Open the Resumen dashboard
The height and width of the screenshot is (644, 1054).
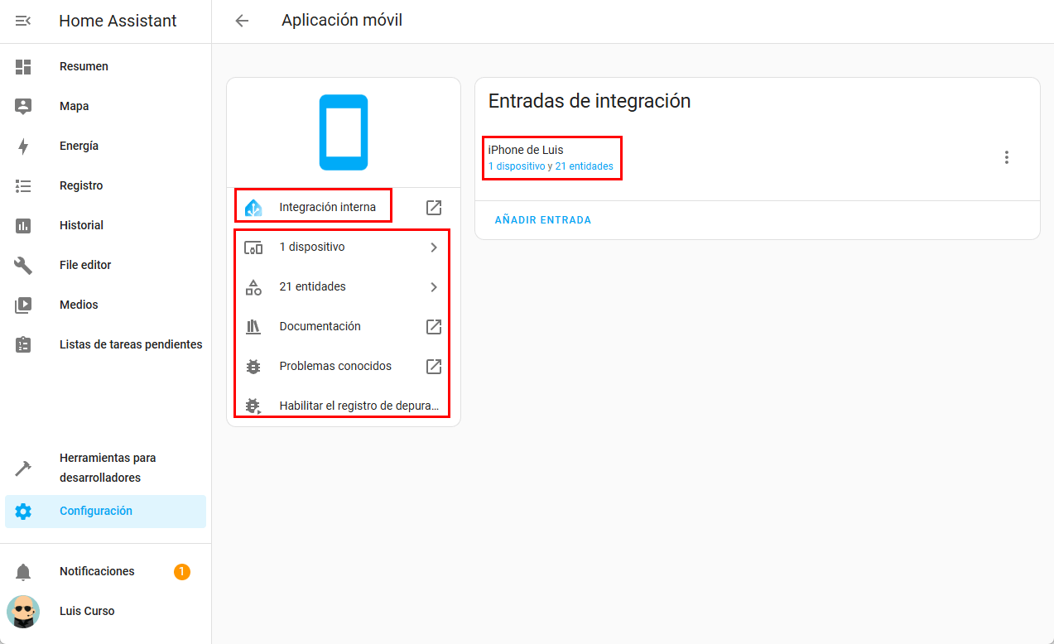pyautogui.click(x=84, y=66)
